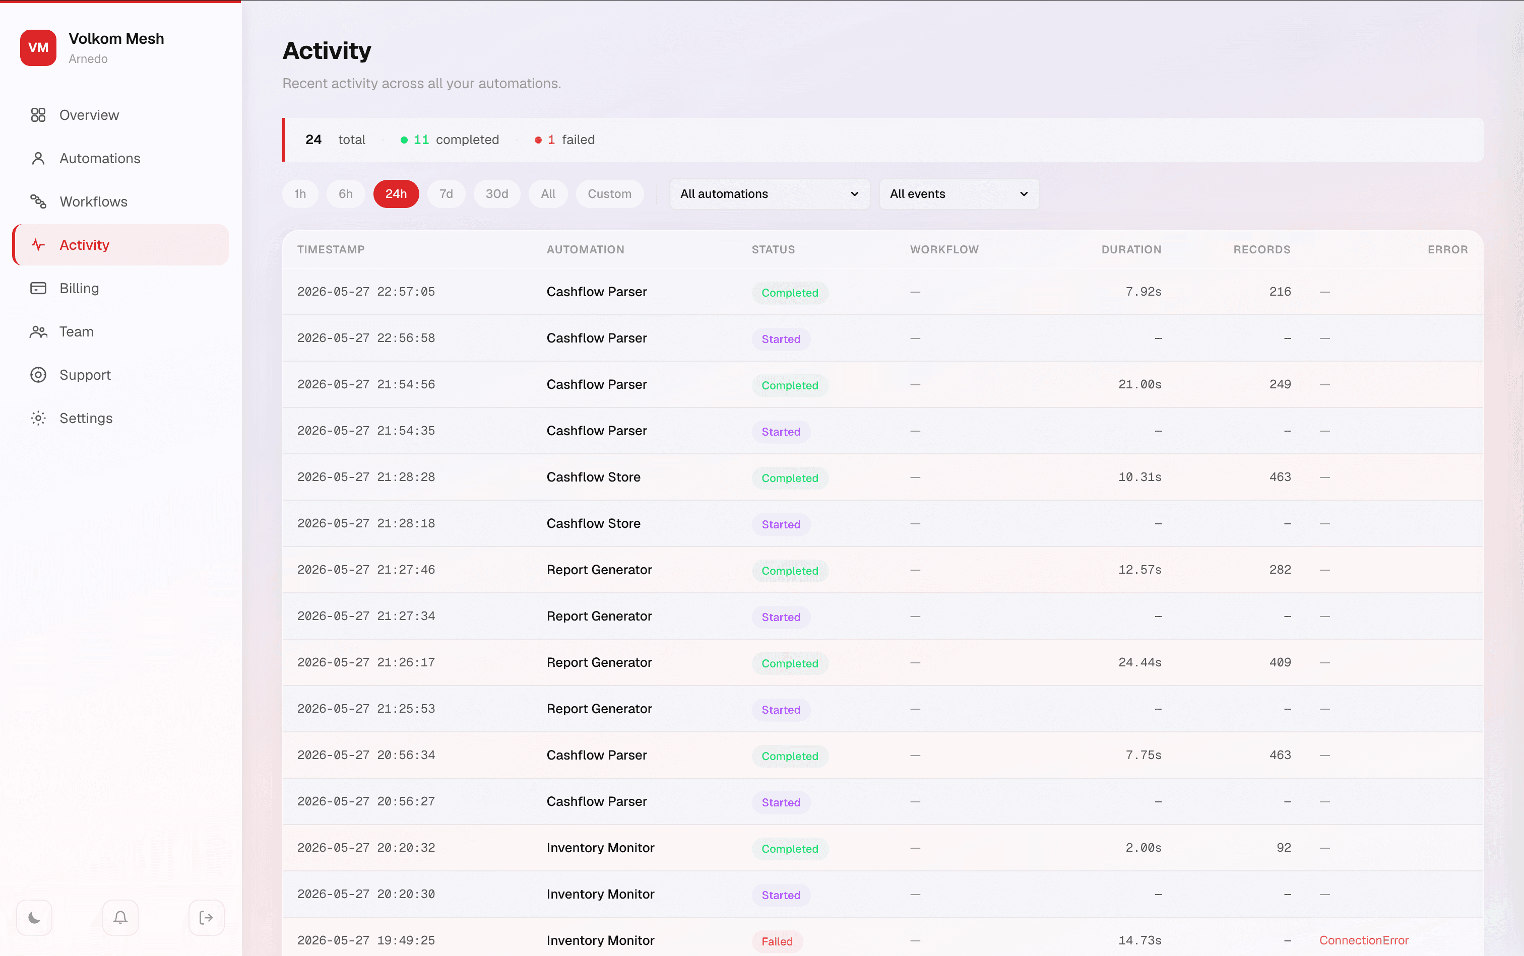Click Completed badge in 21:54:56 row

click(x=790, y=385)
